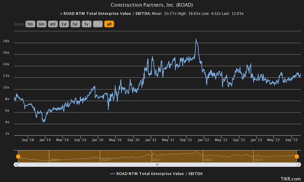The image size is (304, 182).
Task: Click the 'Mean: 10.77x' subtitle text
Action: [164, 14]
